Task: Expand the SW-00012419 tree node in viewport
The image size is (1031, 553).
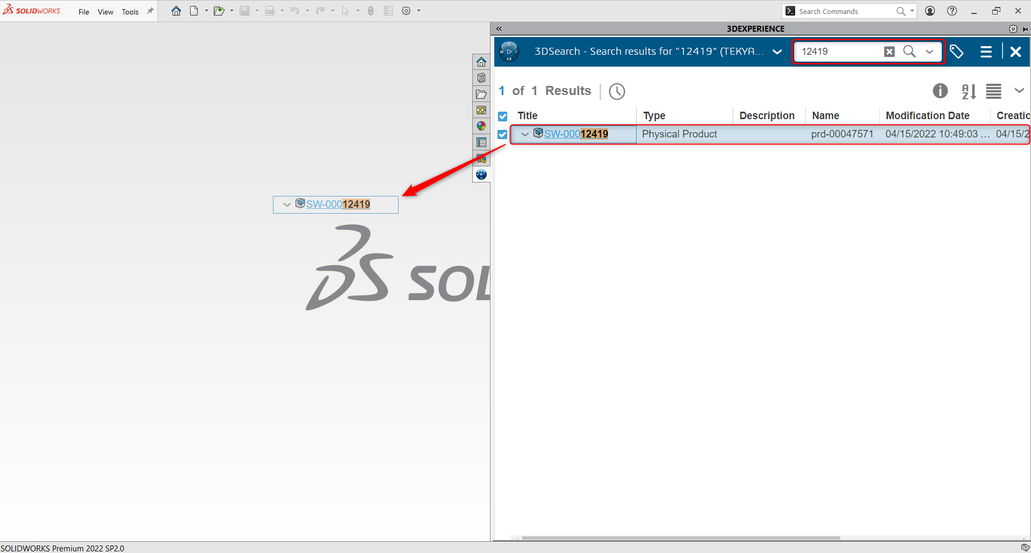Action: pyautogui.click(x=286, y=204)
